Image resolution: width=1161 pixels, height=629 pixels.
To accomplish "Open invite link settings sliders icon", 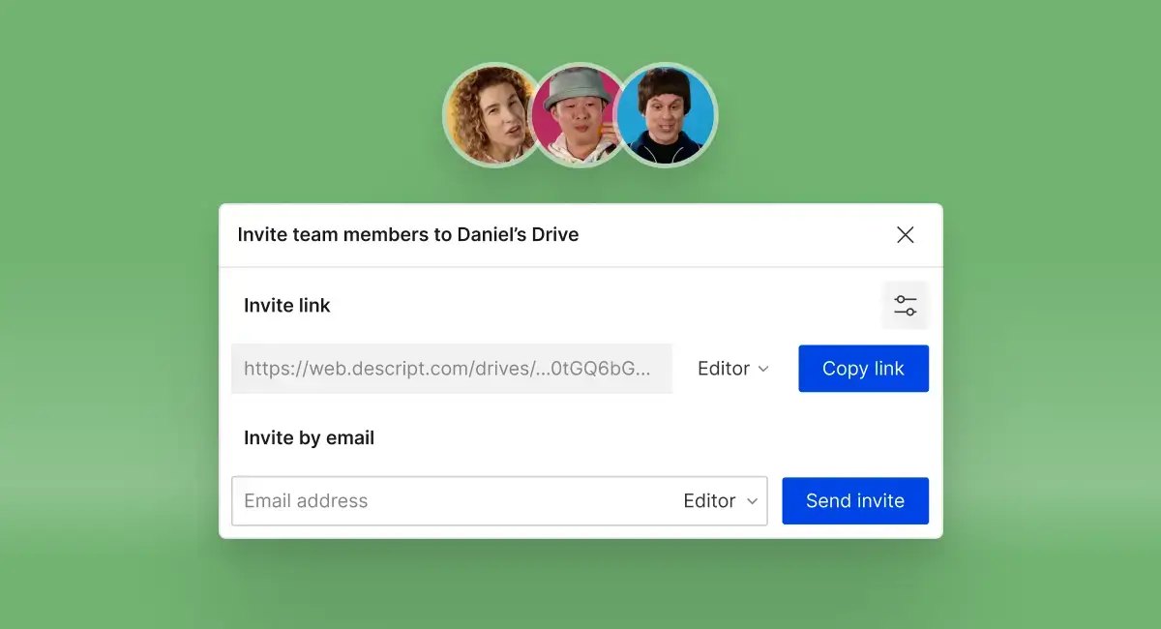I will 906,306.
